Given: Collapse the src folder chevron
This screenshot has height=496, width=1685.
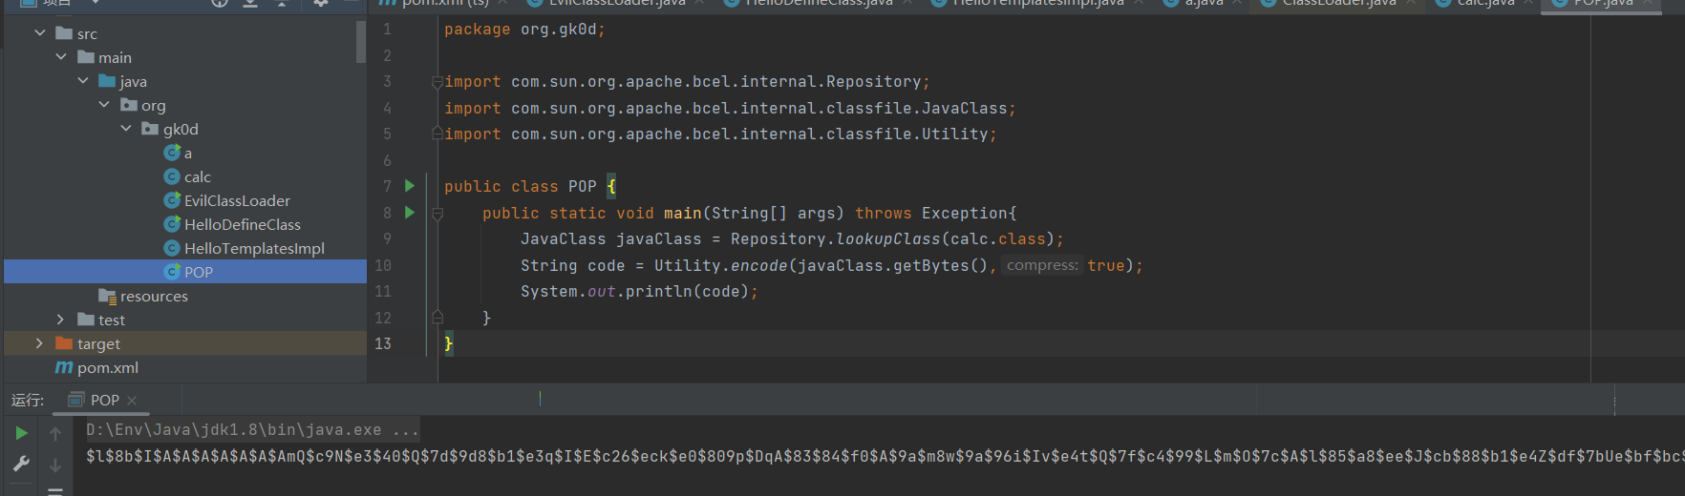Looking at the screenshot, I should tap(40, 33).
